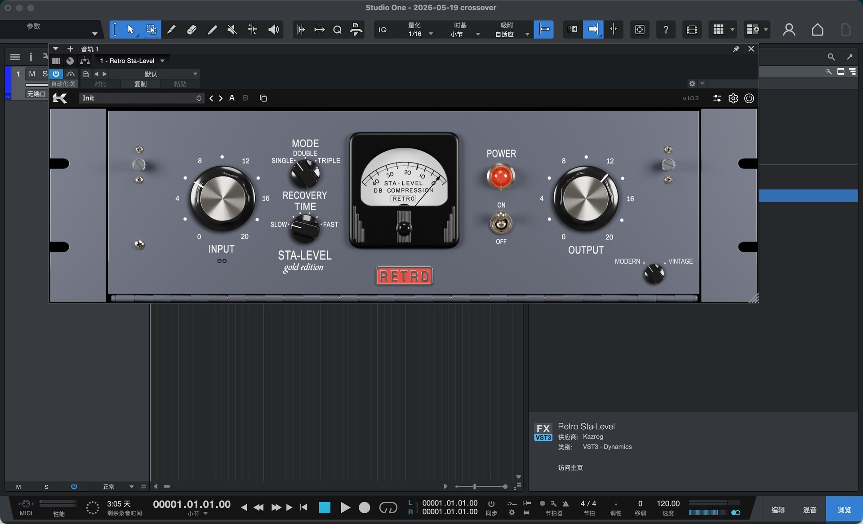Open the Quantize panel Q icon

coord(337,30)
